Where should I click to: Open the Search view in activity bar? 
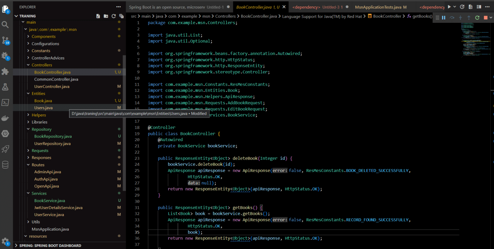click(x=5, y=24)
